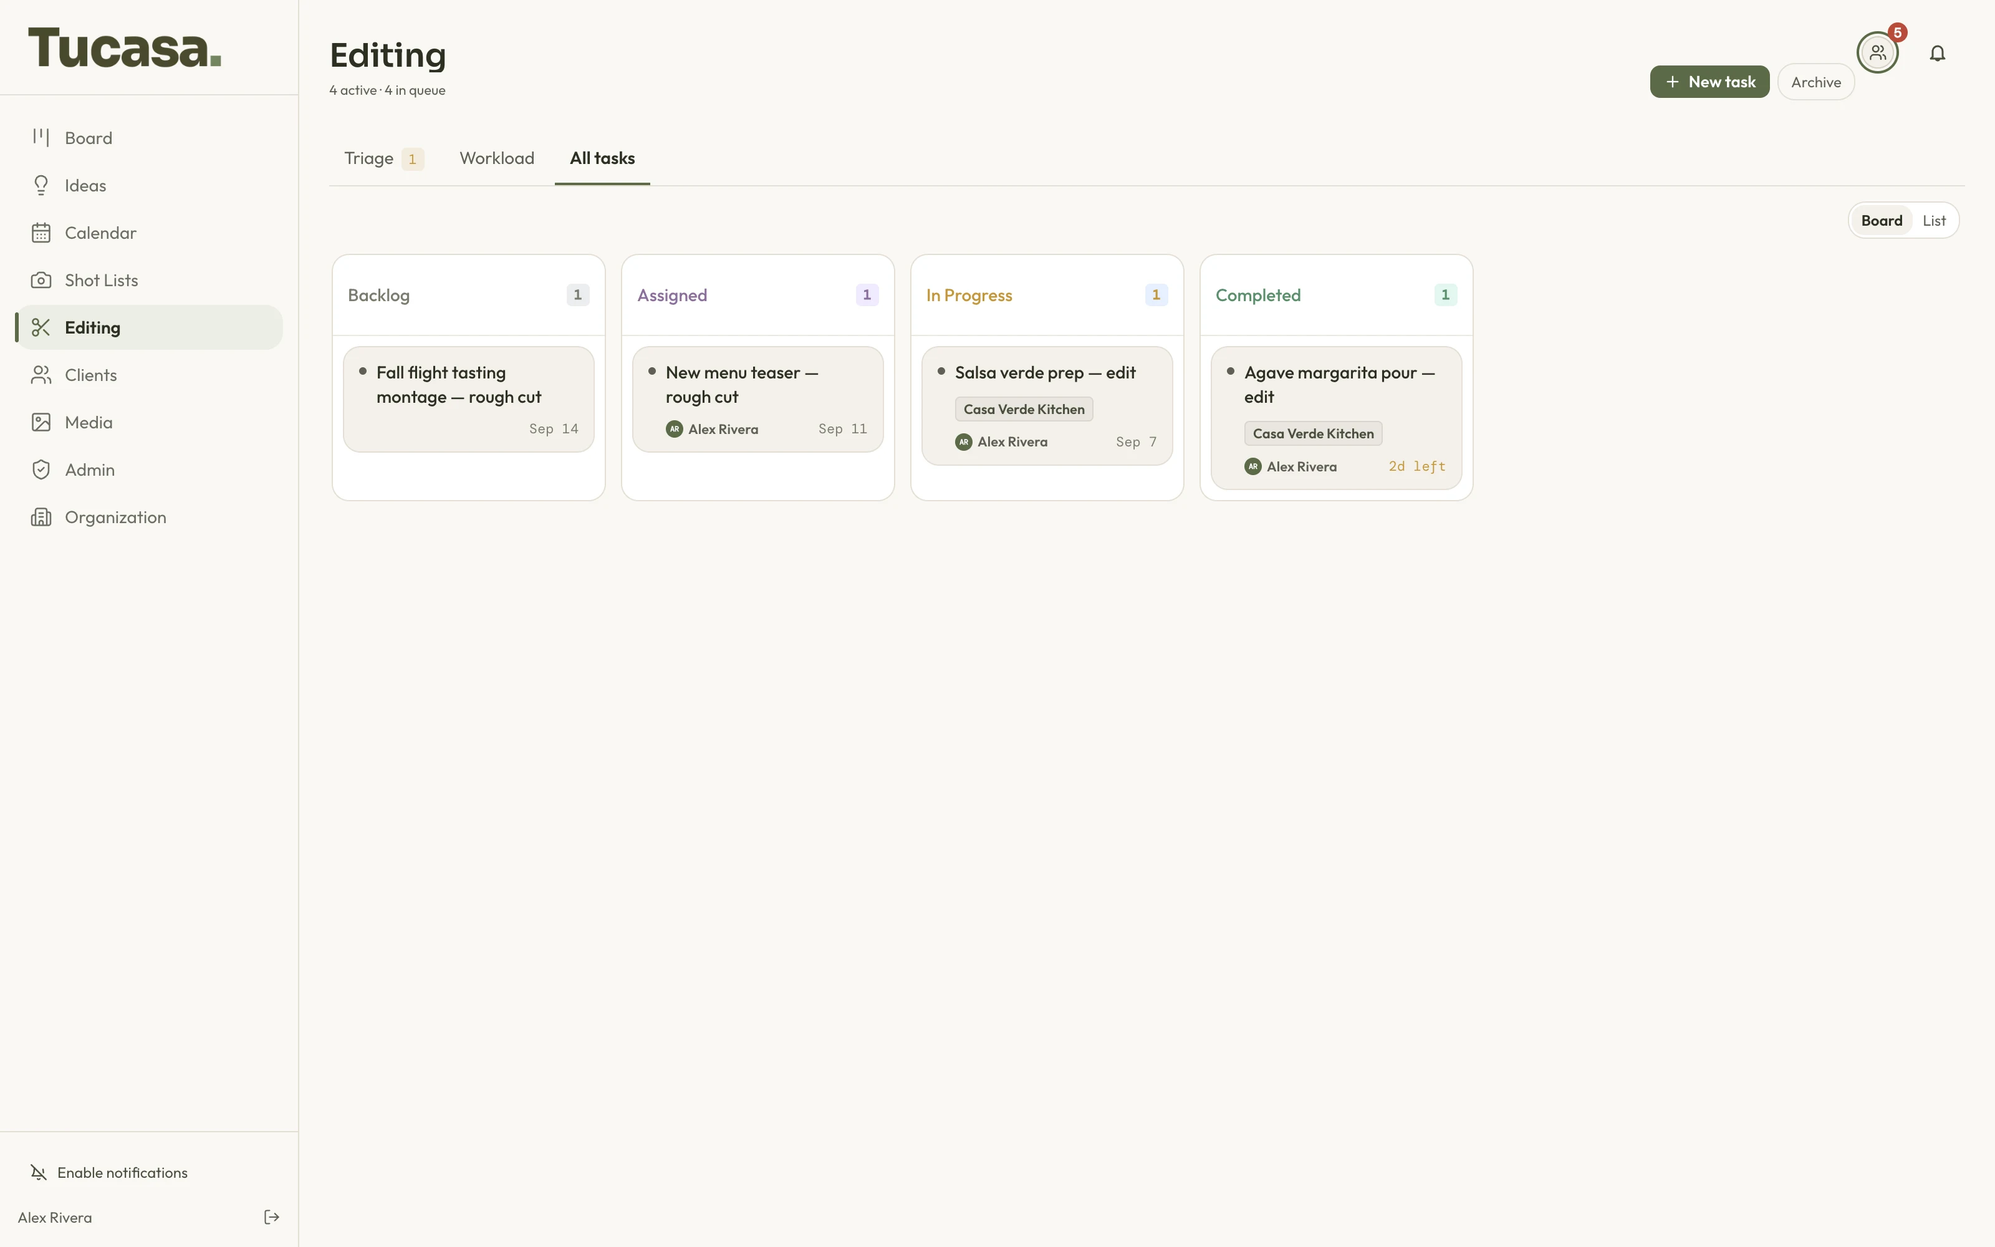This screenshot has width=1995, height=1247.
Task: Open the Board page icon in sidebar
Action: click(x=41, y=138)
